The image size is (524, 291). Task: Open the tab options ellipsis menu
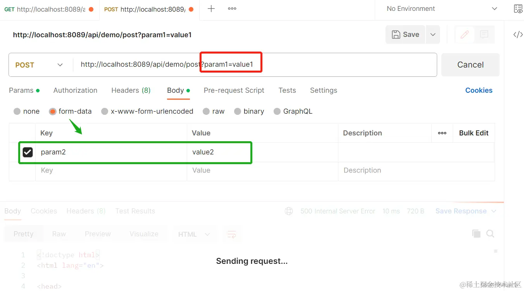click(232, 9)
